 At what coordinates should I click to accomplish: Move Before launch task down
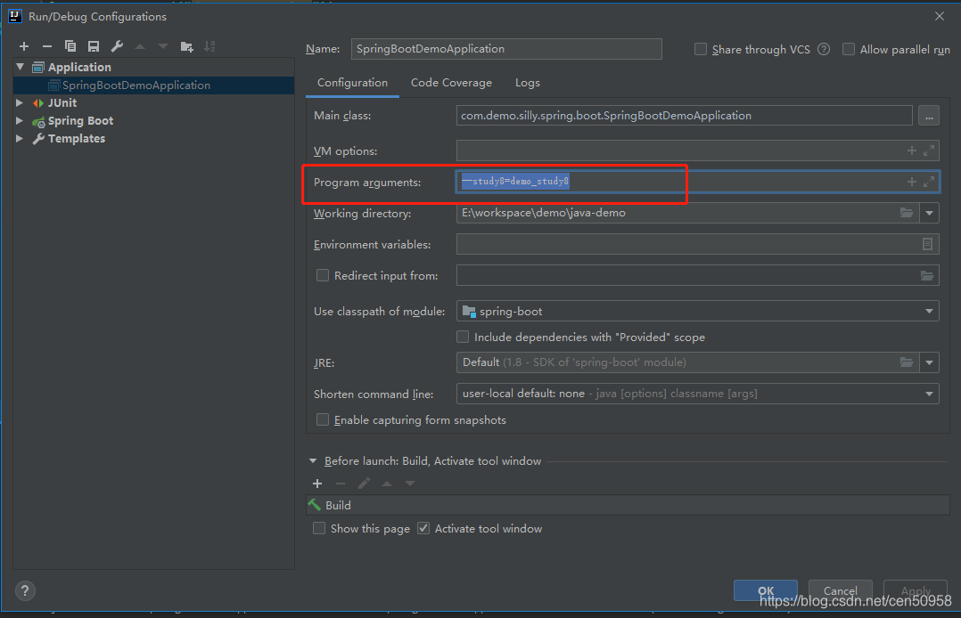point(410,484)
